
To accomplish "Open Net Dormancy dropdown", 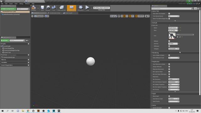I will coord(174,79).
